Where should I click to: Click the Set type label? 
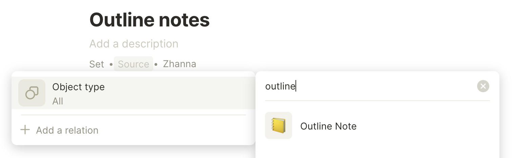[97, 64]
